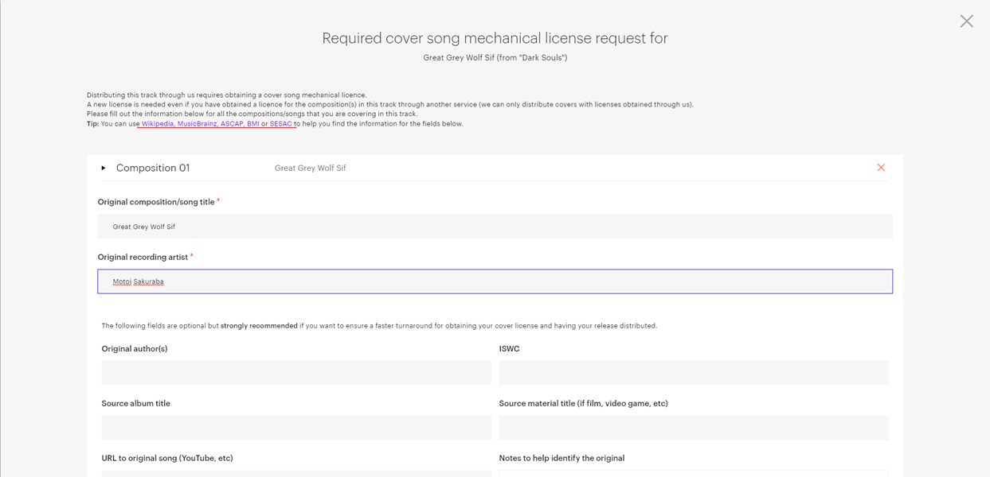
Task: Click the URL to original song field
Action: (x=295, y=474)
